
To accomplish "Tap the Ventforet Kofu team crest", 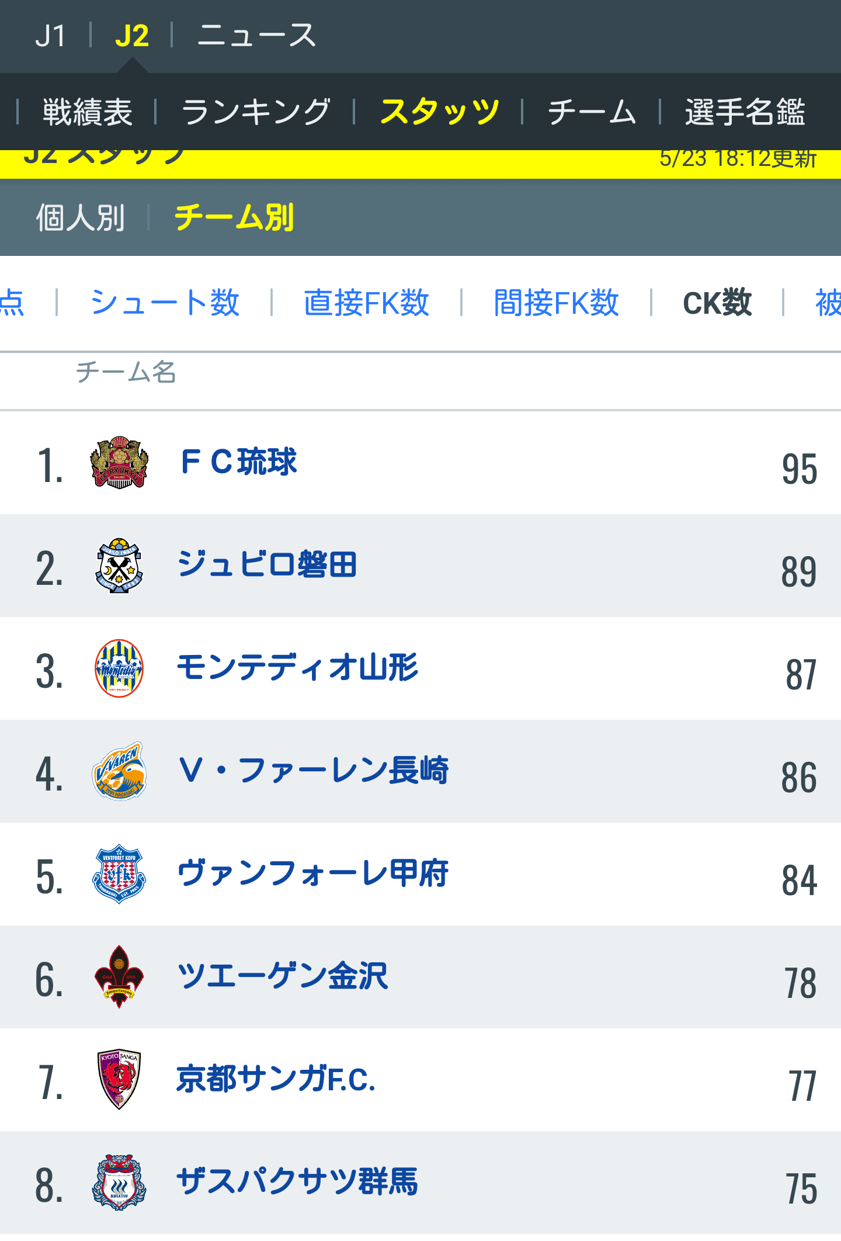I will (x=119, y=873).
